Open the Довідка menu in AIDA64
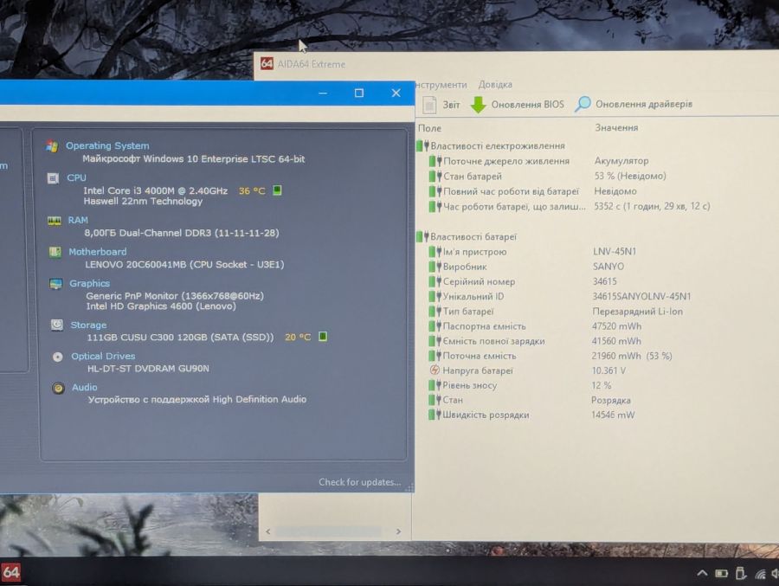This screenshot has width=779, height=586. point(495,85)
